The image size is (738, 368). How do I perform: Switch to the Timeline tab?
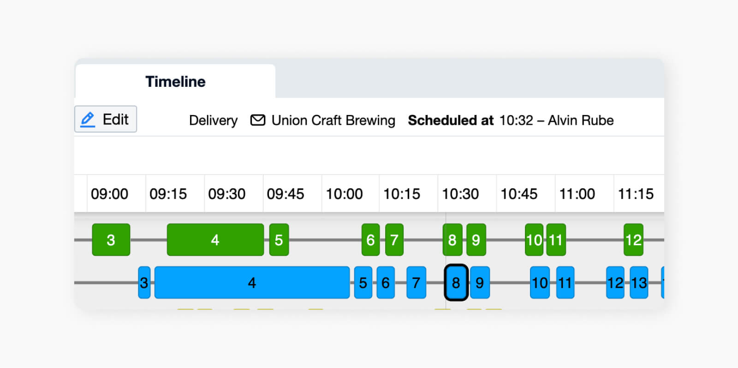point(175,82)
